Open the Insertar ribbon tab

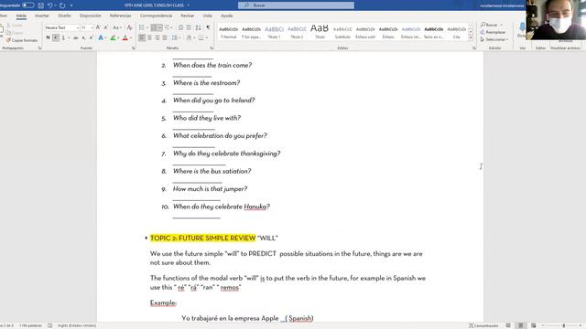click(x=42, y=16)
